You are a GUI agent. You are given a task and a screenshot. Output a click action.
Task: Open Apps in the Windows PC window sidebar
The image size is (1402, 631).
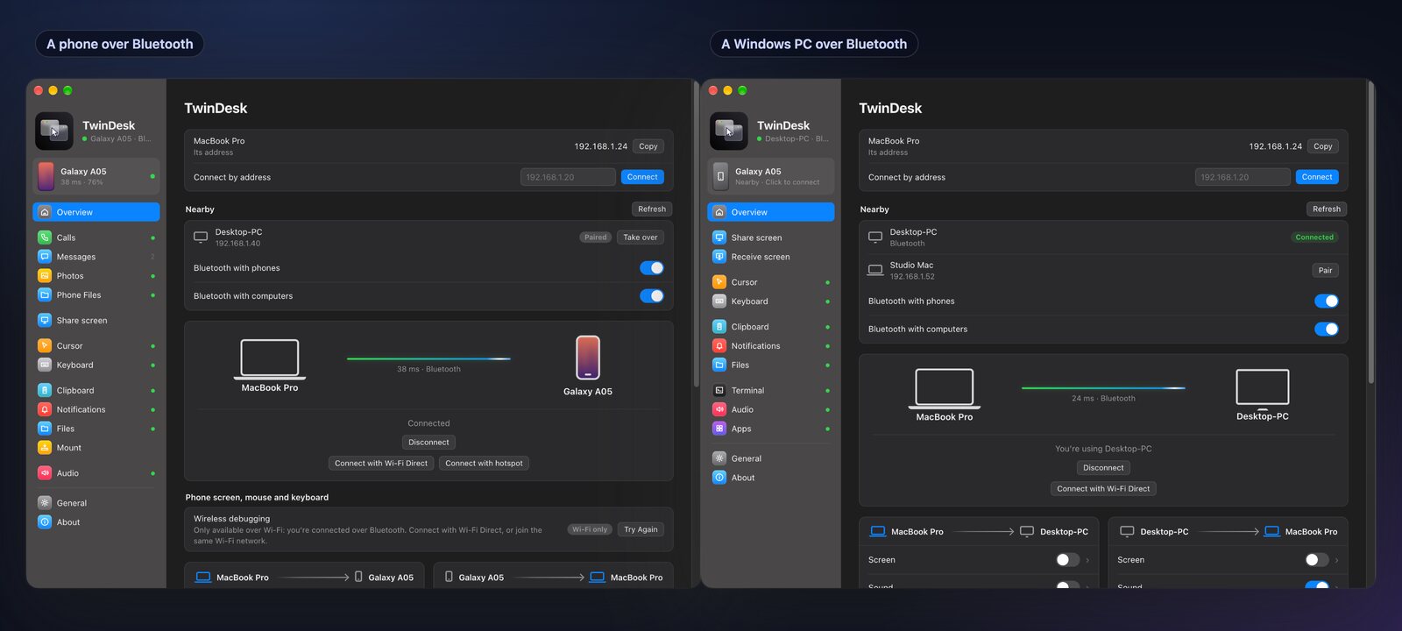771,429
